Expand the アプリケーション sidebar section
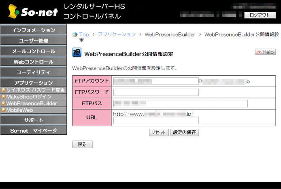 (34, 83)
